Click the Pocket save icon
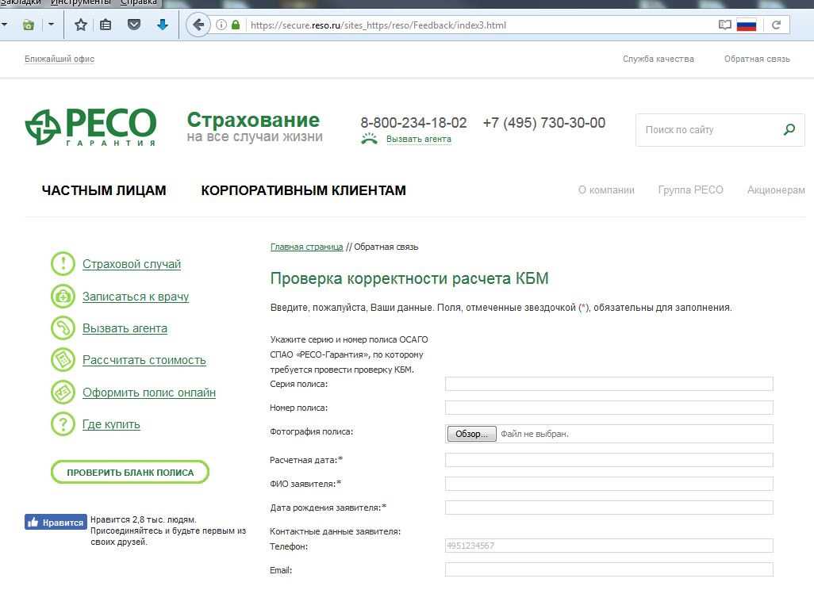This screenshot has height=590, width=814. pos(134,25)
